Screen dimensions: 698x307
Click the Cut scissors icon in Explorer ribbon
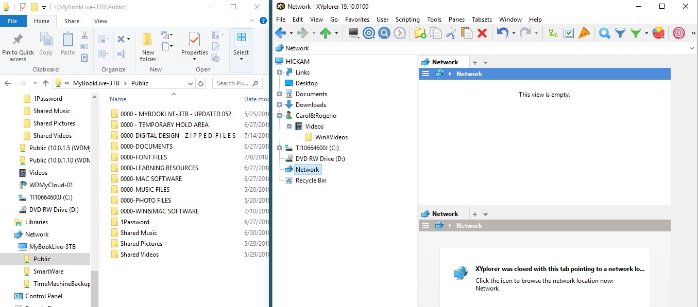[x=84, y=35]
